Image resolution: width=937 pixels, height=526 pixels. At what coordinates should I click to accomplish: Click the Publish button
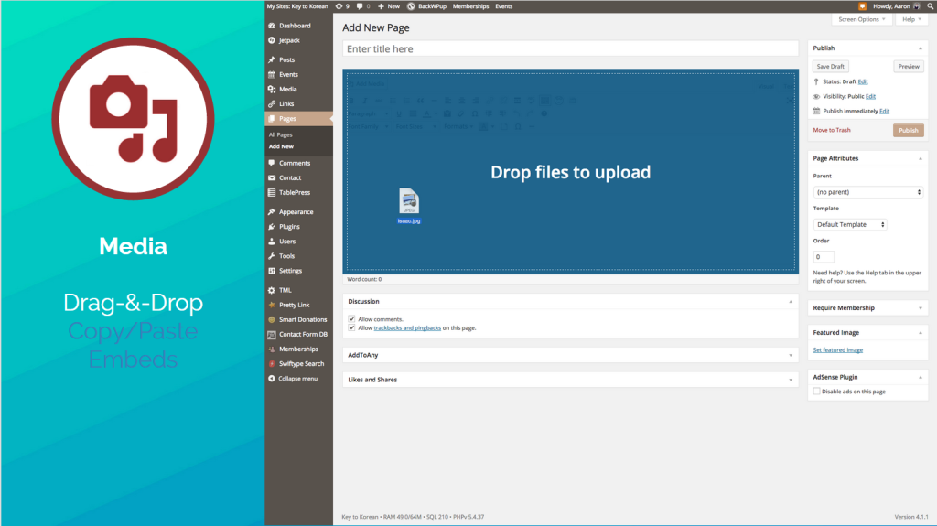(x=908, y=130)
